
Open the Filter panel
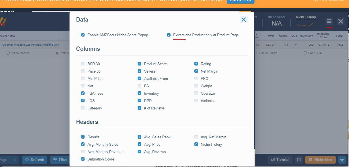[x=60, y=160]
